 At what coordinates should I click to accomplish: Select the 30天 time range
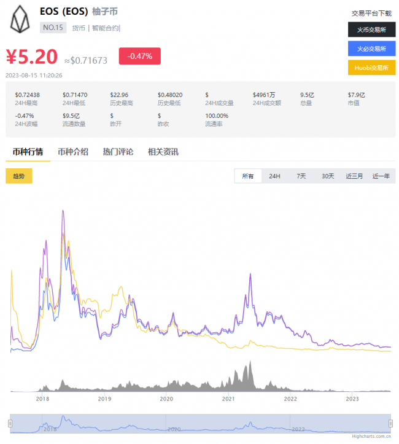point(328,176)
